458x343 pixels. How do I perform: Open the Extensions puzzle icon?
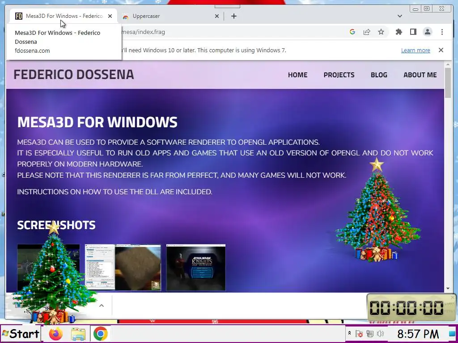(x=399, y=32)
